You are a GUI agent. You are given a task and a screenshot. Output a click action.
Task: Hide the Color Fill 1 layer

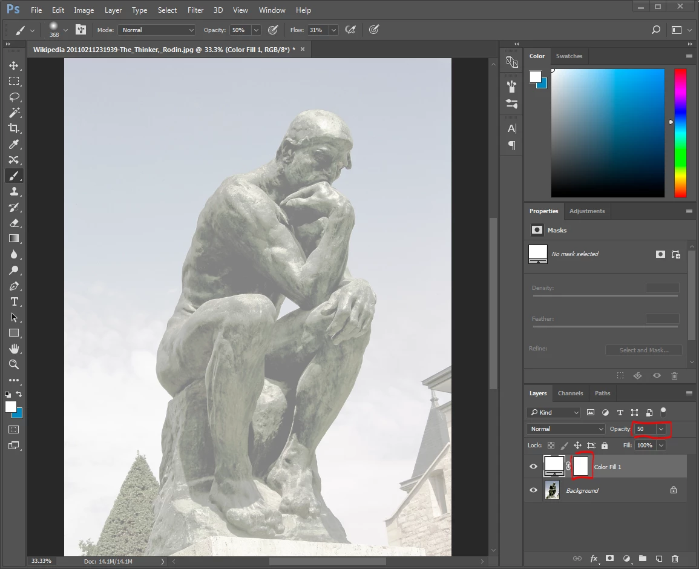click(533, 467)
